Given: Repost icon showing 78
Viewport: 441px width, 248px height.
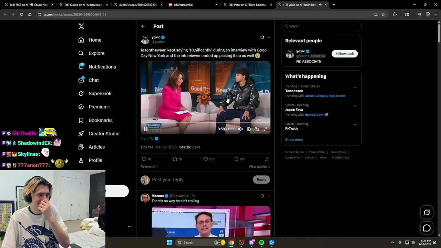Looking at the screenshot, I should click(177, 159).
